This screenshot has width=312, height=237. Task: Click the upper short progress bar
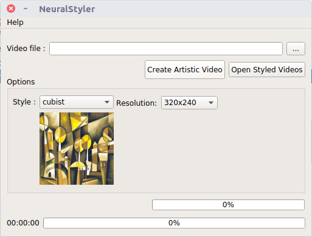228,205
